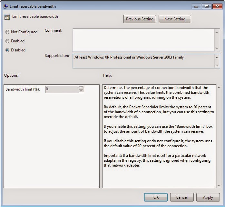
Task: Click the Cancel button
Action: tap(182, 197)
